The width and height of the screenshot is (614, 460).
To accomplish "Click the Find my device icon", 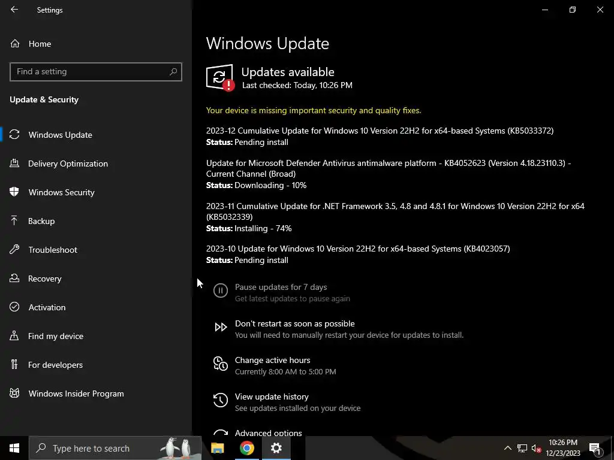I will coord(14,335).
